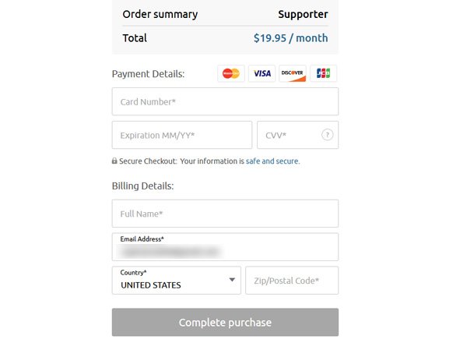467x343 pixels.
Task: Click the JCB card icon
Action: point(324,73)
